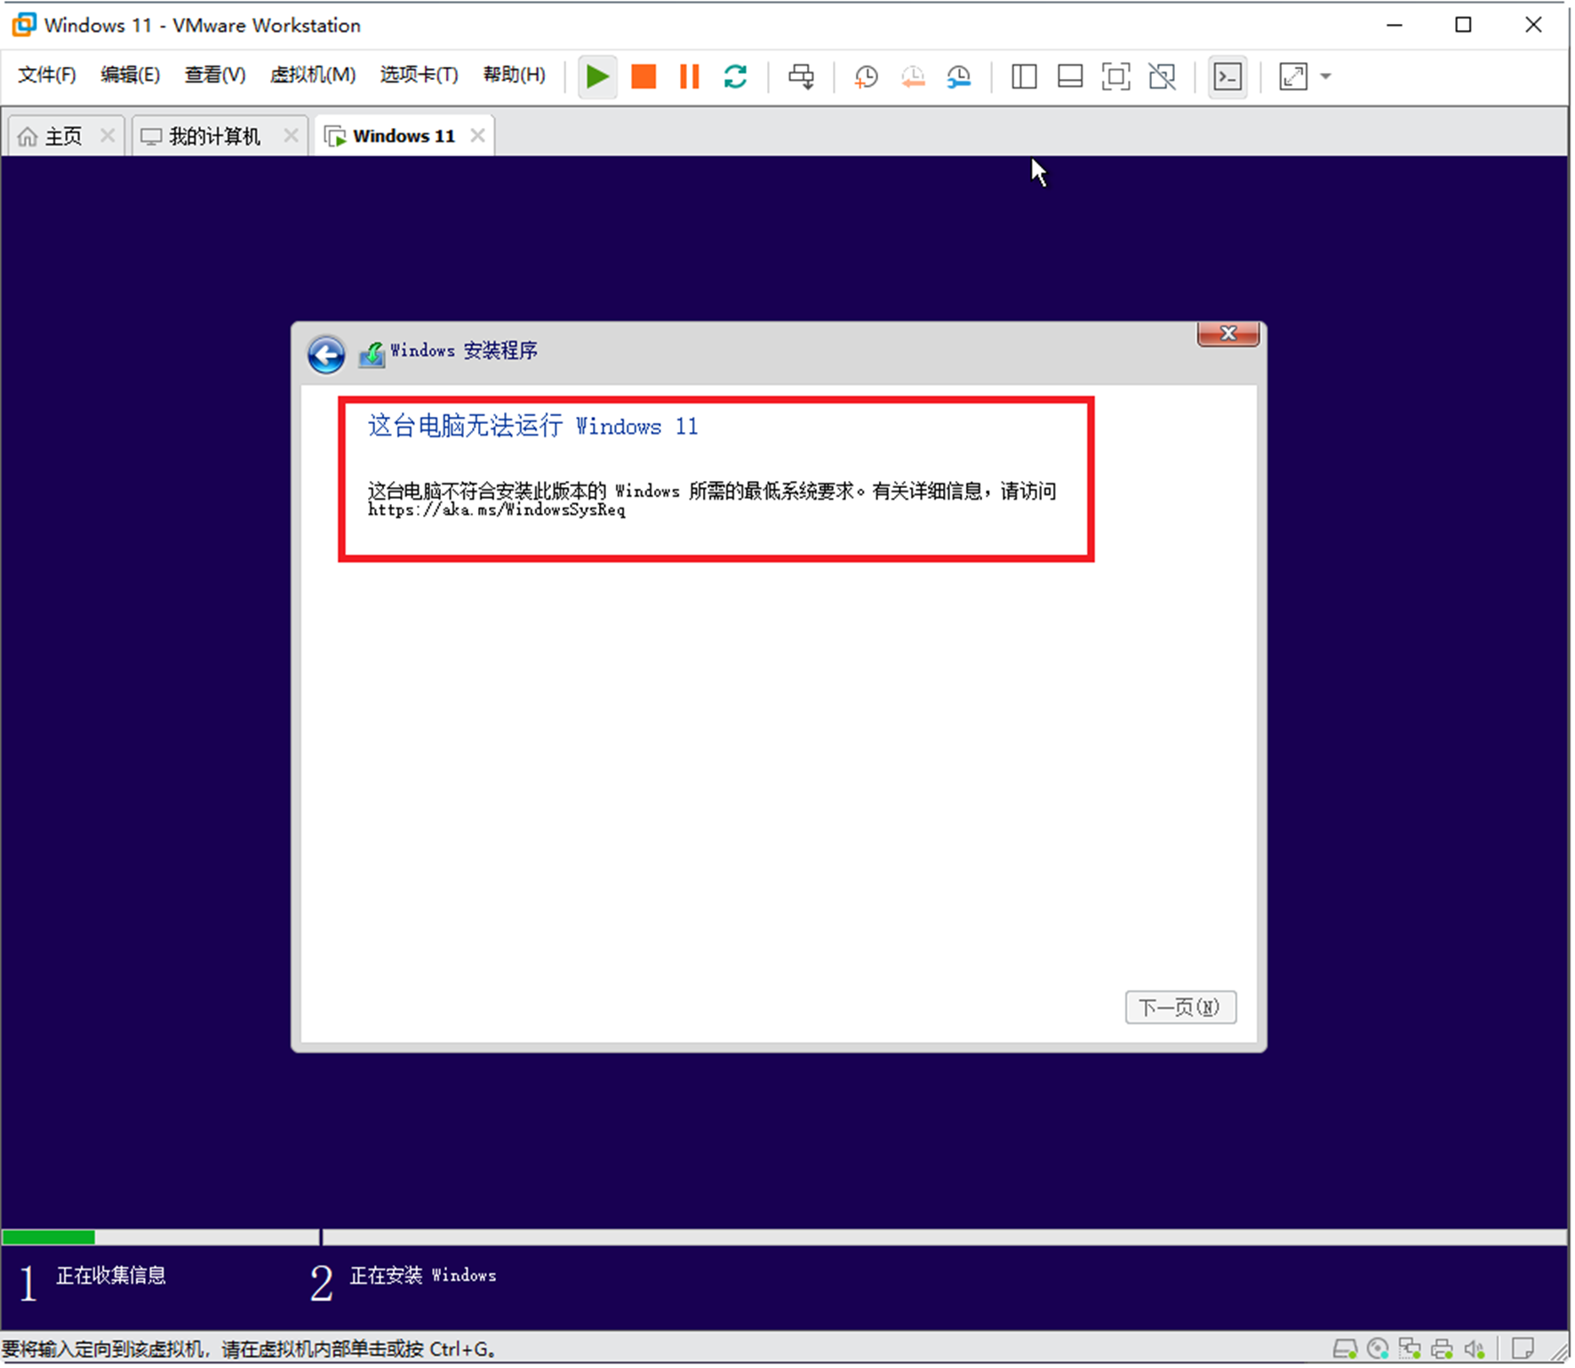
Task: Open the 查看(V) menu
Action: 214,76
